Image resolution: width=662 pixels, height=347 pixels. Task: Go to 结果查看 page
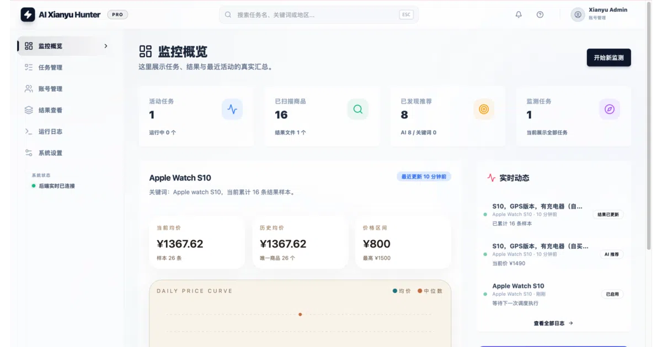click(67, 110)
